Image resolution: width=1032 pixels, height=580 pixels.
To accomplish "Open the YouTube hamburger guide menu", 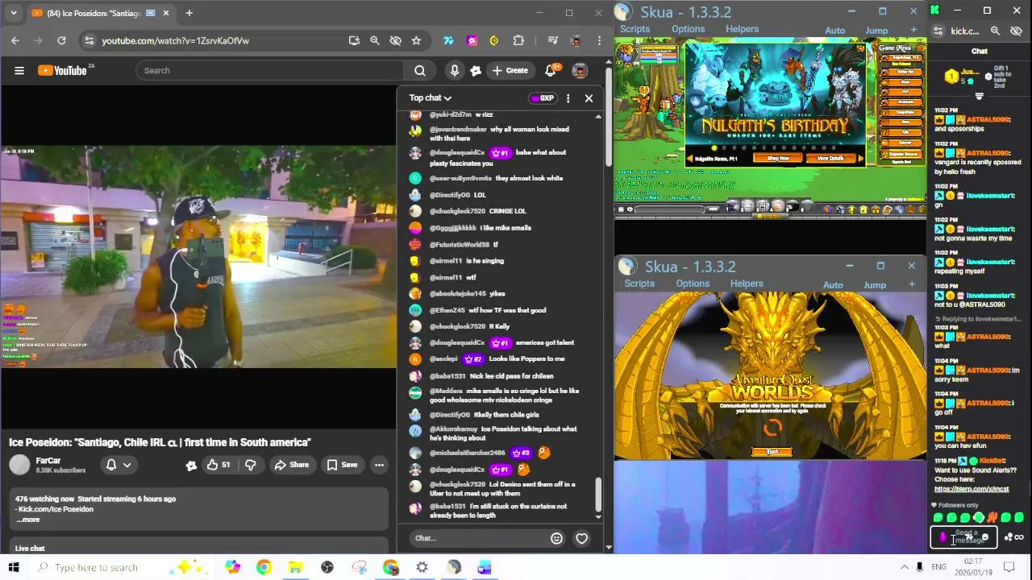I will coord(19,70).
